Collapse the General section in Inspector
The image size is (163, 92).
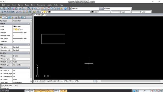(29, 24)
